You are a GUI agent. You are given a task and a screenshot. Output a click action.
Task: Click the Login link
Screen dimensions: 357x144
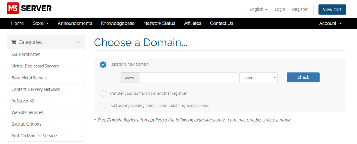point(280,9)
